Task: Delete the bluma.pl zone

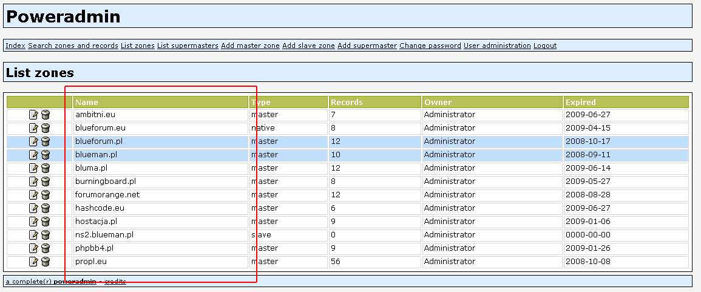Action: point(45,168)
